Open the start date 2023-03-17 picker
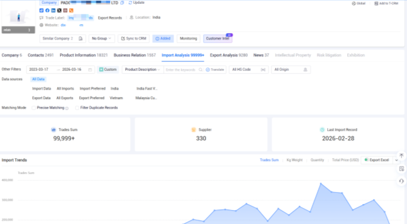The image size is (407, 224). [39, 69]
